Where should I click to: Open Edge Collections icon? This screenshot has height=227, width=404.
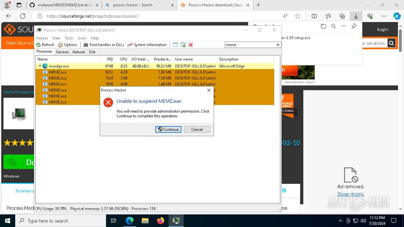342,16
